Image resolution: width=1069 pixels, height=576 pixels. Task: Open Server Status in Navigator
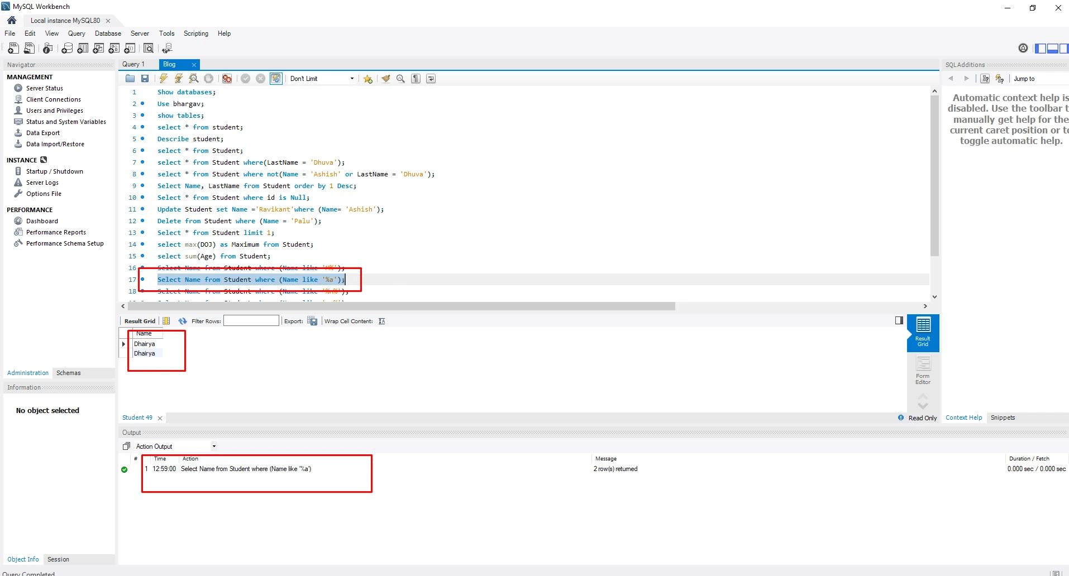click(x=44, y=88)
